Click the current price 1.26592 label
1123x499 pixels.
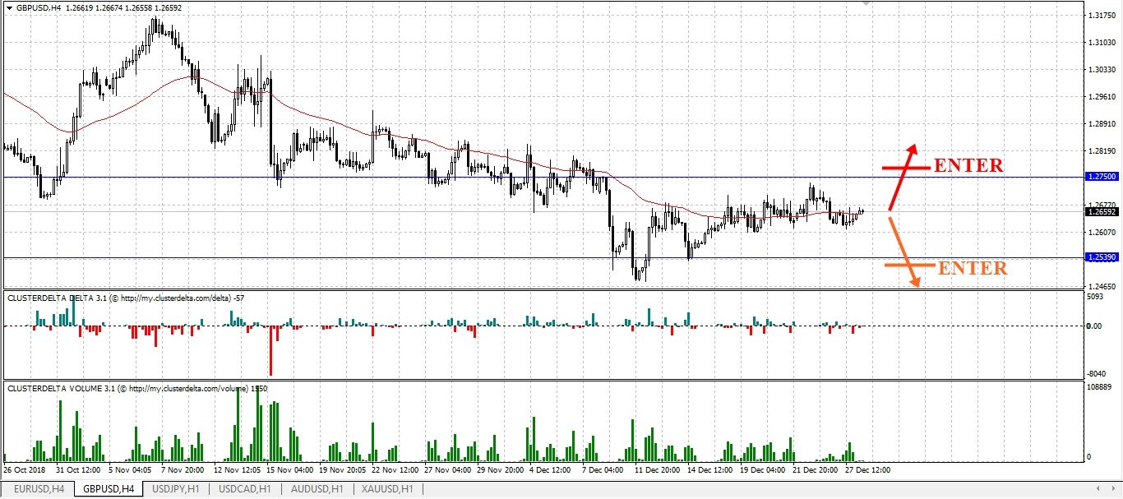[x=1102, y=211]
